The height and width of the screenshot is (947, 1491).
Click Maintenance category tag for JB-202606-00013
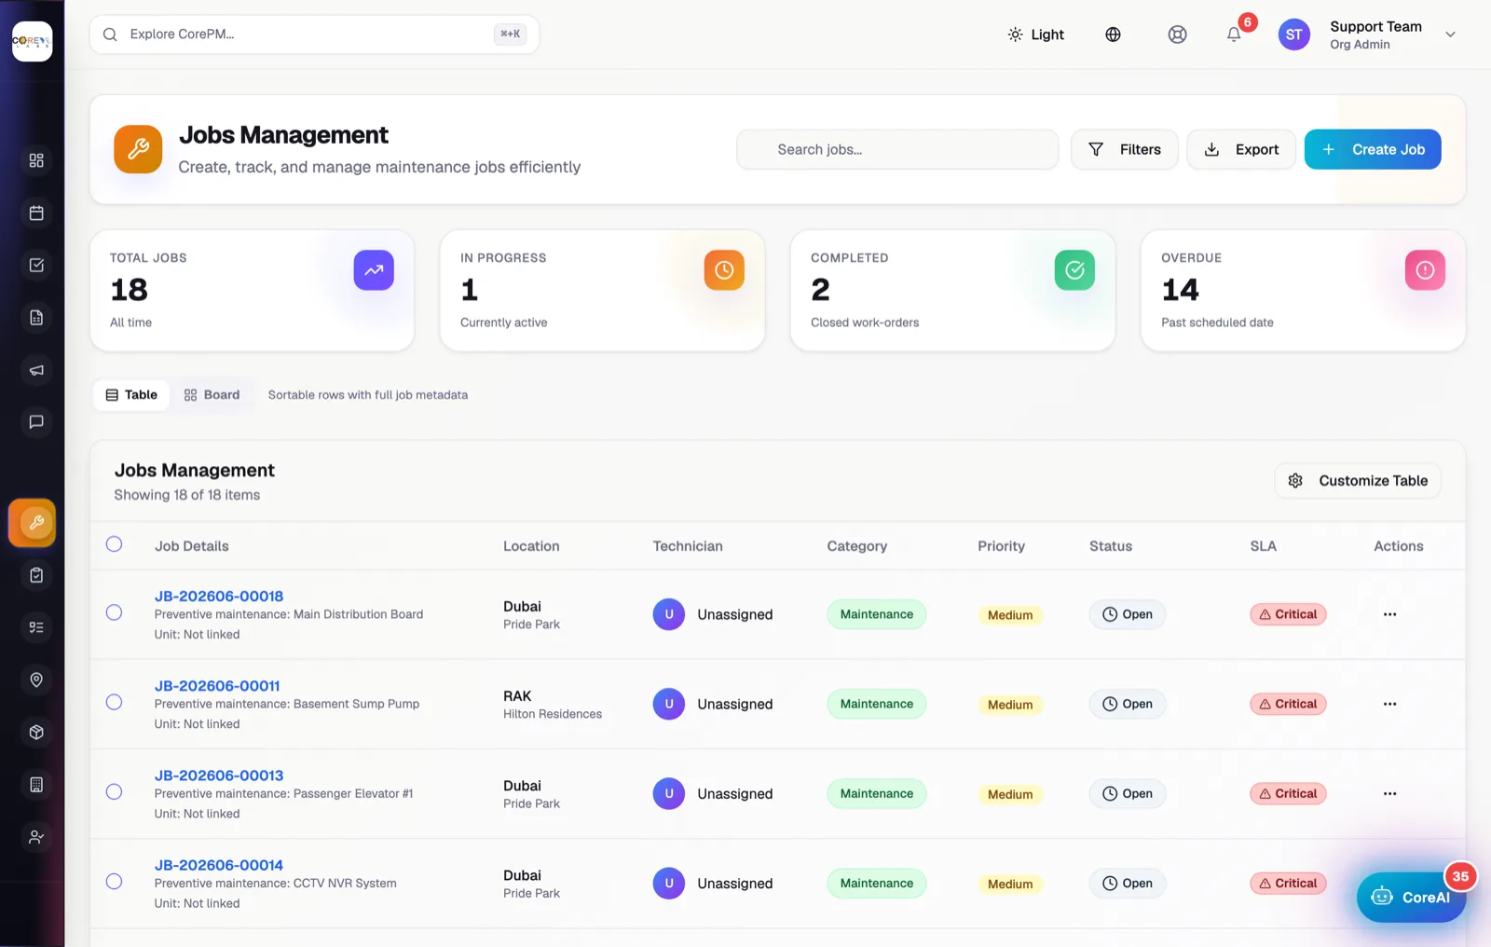tap(876, 793)
